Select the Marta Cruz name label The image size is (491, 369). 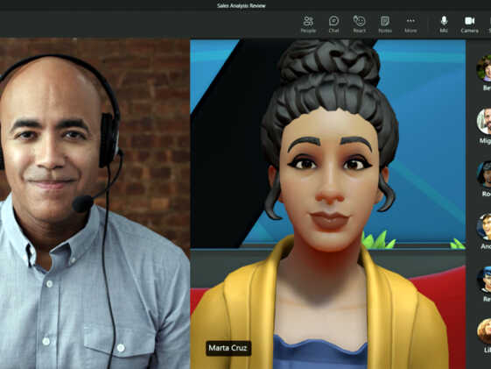click(228, 348)
